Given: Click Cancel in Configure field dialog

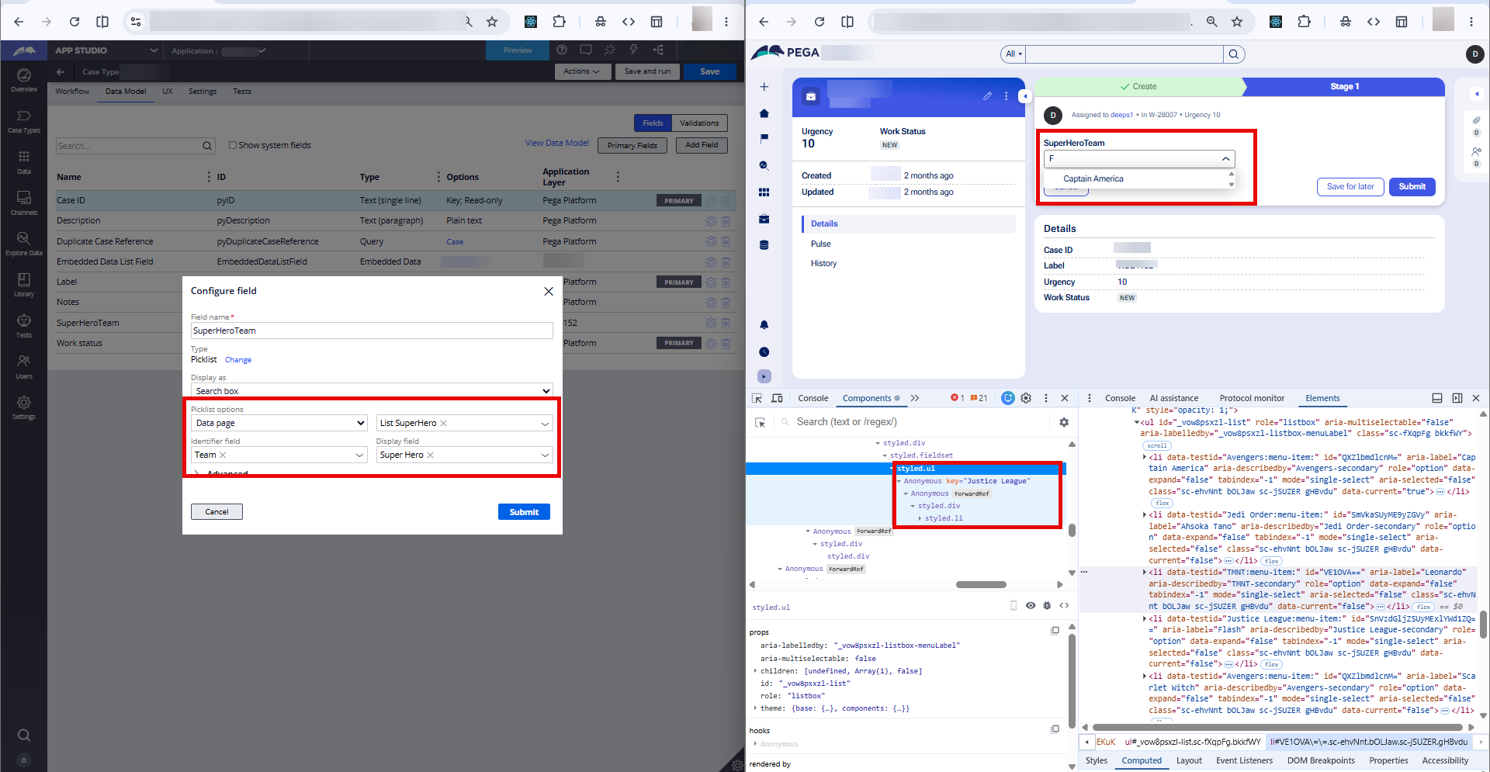Looking at the screenshot, I should pos(217,512).
